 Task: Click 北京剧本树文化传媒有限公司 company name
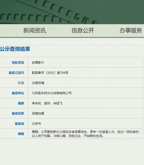point(52,93)
